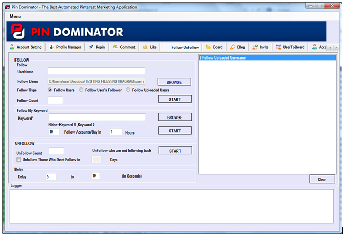
Task: Click the Follow Users file path field
Action: 96,81
